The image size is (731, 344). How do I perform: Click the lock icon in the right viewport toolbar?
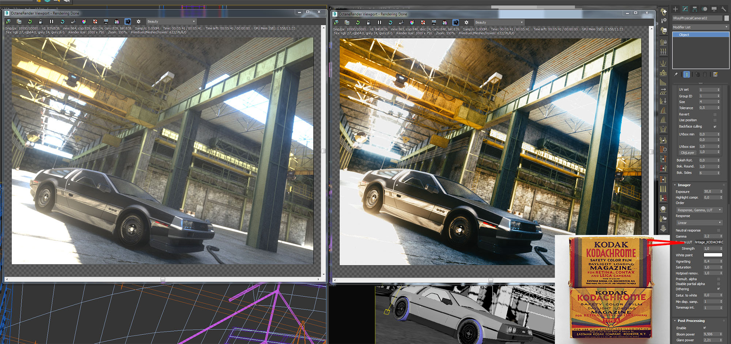[368, 22]
